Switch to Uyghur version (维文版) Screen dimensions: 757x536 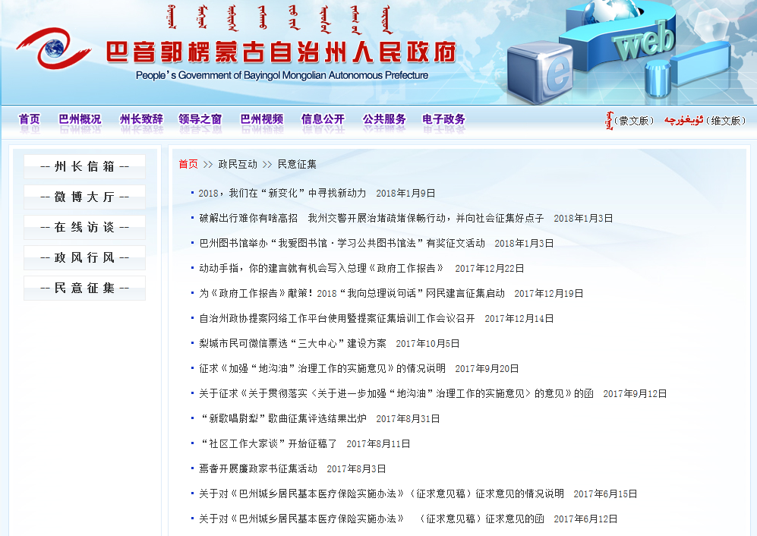(x=726, y=121)
